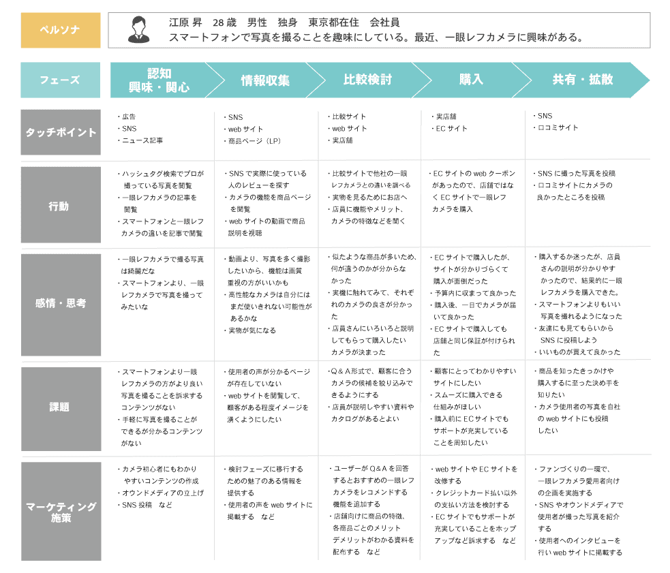Click the 行動 row header
Screen dimensions: 670x573
point(61,205)
